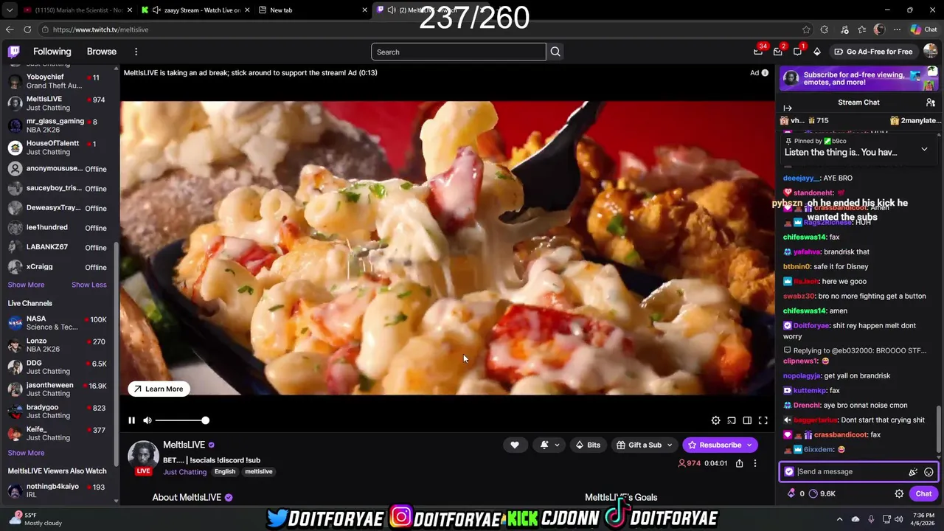Click the chat identity badge in message box
The image size is (944, 531).
(789, 472)
